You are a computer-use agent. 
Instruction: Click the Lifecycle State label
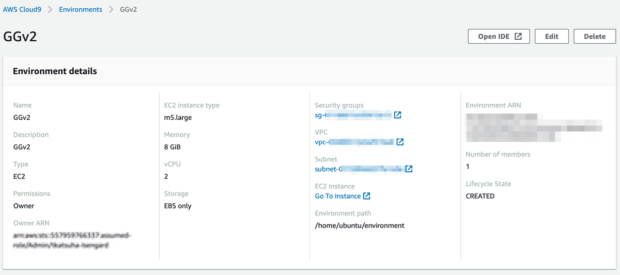[x=488, y=184]
